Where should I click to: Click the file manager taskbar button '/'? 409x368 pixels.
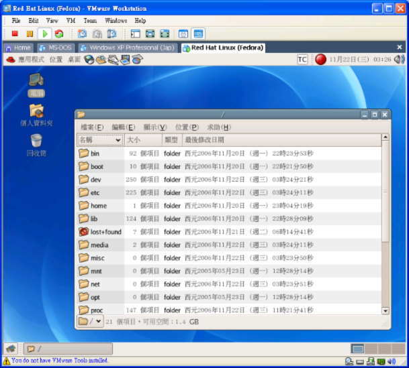68,349
